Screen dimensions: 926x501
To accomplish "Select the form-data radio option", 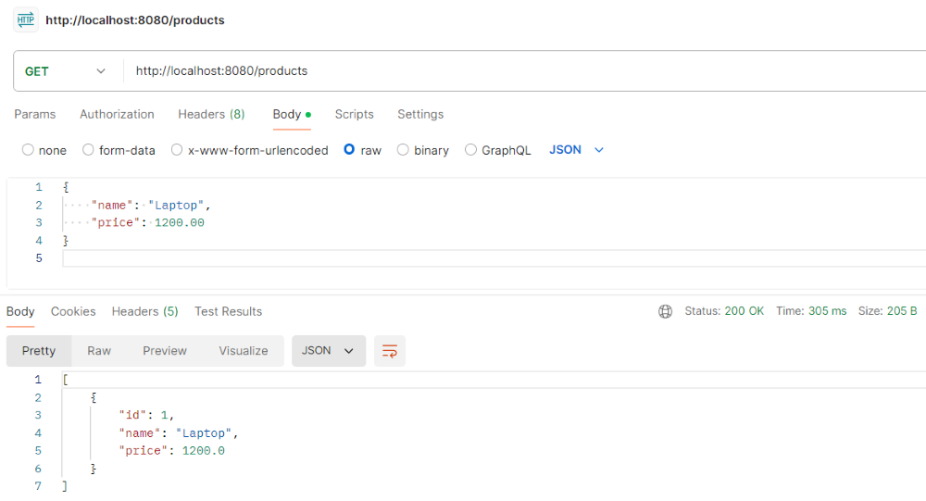I will [88, 150].
